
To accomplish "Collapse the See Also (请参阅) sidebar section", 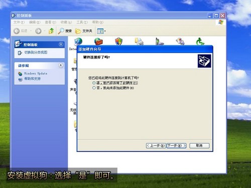I will (61, 65).
